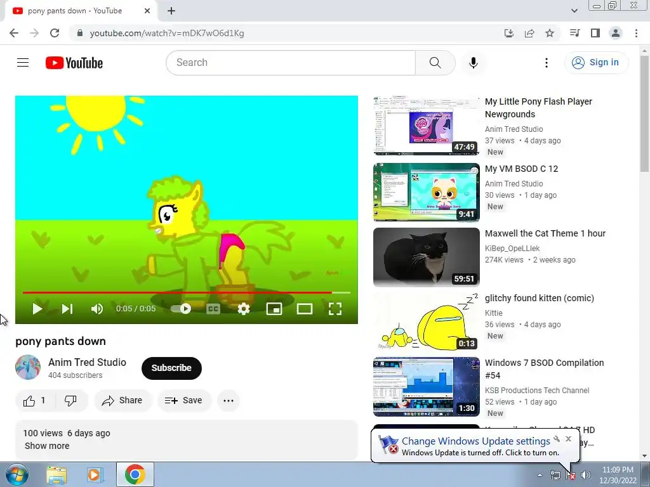This screenshot has height=487, width=650.
Task: Start voice search with microphone icon
Action: coord(473,63)
